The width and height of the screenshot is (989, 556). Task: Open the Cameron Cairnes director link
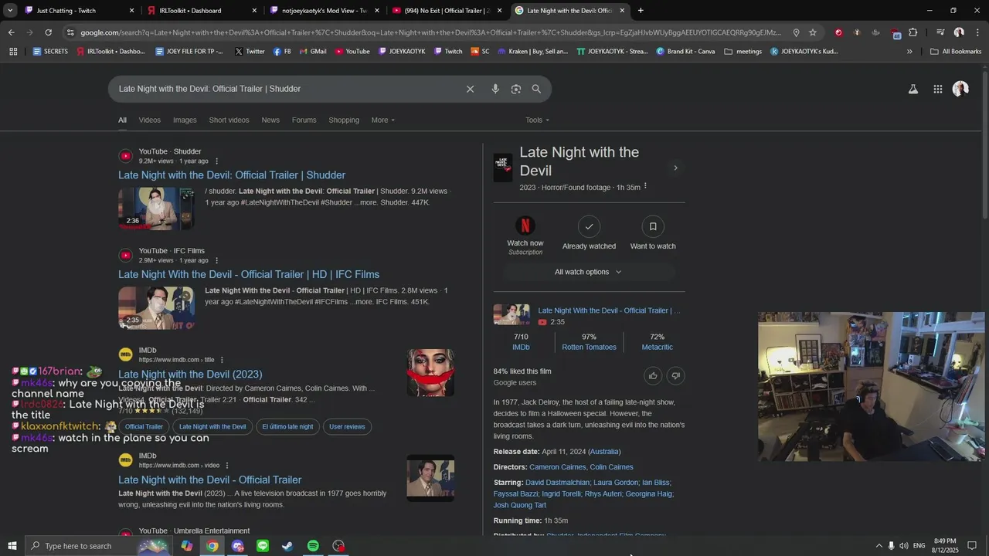558,467
